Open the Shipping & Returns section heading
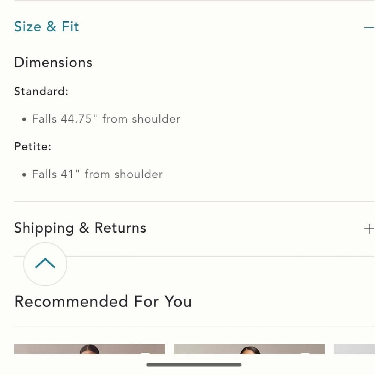The image size is (375, 375). point(80,228)
